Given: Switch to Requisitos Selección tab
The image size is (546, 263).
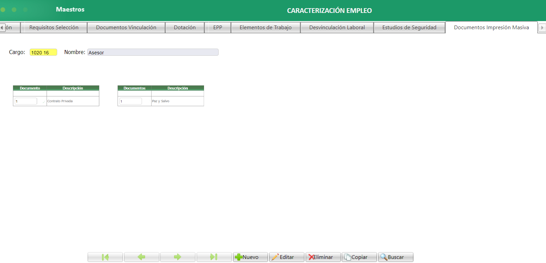Looking at the screenshot, I should [x=54, y=28].
